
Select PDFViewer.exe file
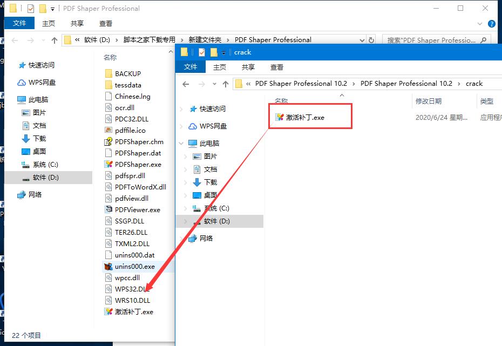click(x=133, y=210)
